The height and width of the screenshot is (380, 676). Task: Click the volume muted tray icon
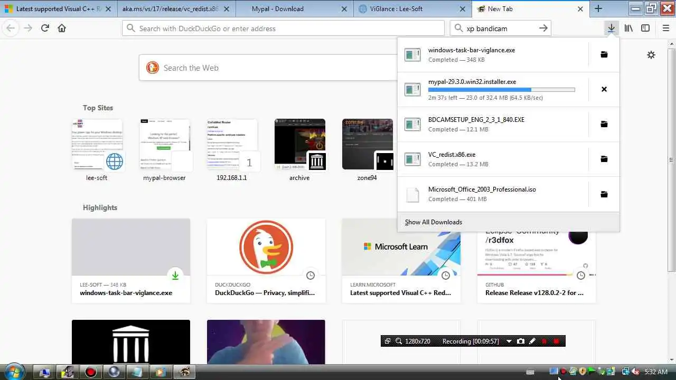coord(636,372)
